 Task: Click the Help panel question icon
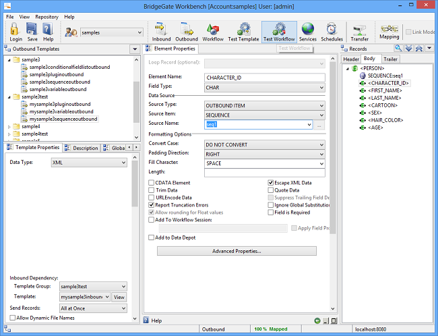(x=146, y=320)
